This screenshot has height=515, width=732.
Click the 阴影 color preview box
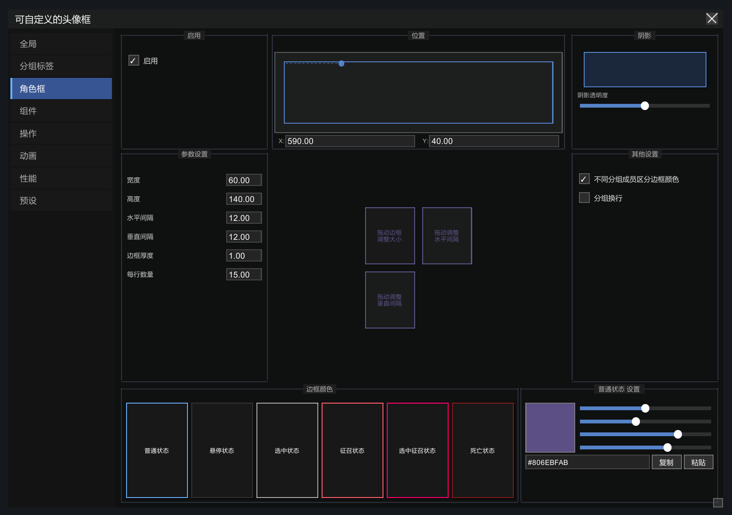click(645, 69)
